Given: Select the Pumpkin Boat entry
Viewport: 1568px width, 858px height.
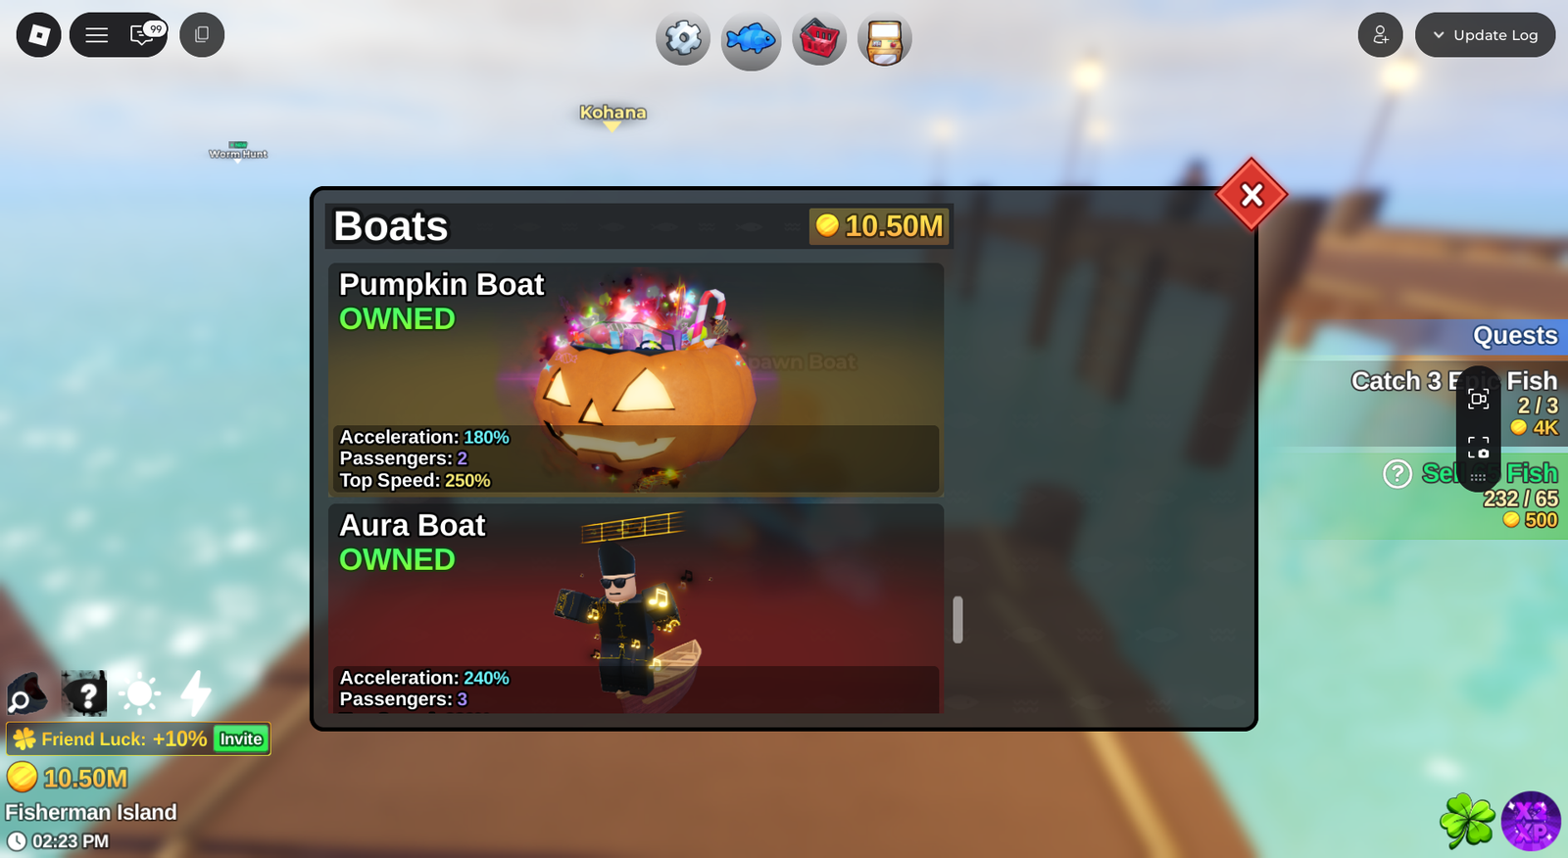Looking at the screenshot, I should coord(636,378).
